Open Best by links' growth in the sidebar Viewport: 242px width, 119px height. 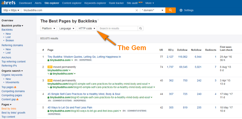pos(13,113)
